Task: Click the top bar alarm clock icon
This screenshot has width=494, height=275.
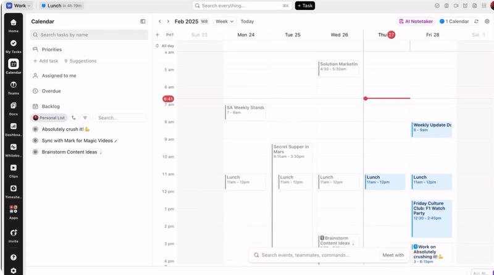Action: pyautogui.click(x=465, y=6)
